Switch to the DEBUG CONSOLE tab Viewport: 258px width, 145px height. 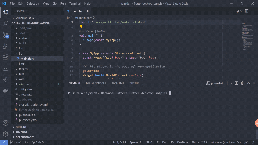point(96,83)
